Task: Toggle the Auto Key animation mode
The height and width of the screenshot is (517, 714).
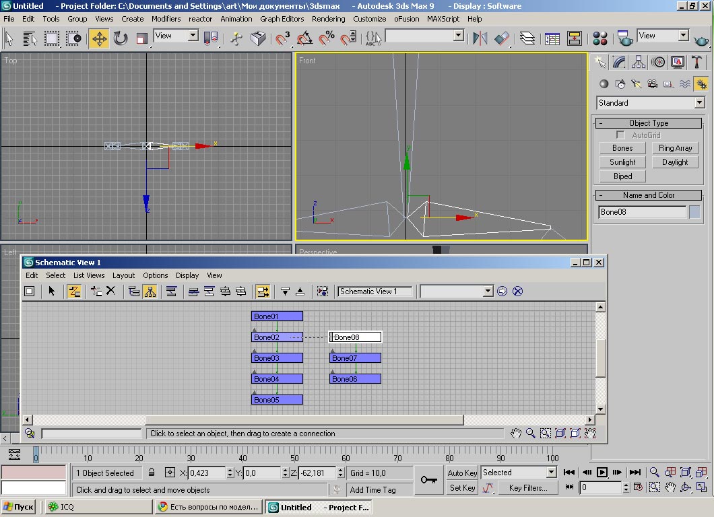Action: click(x=462, y=473)
